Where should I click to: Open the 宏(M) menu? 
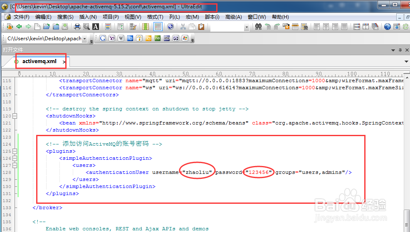pos(193,17)
